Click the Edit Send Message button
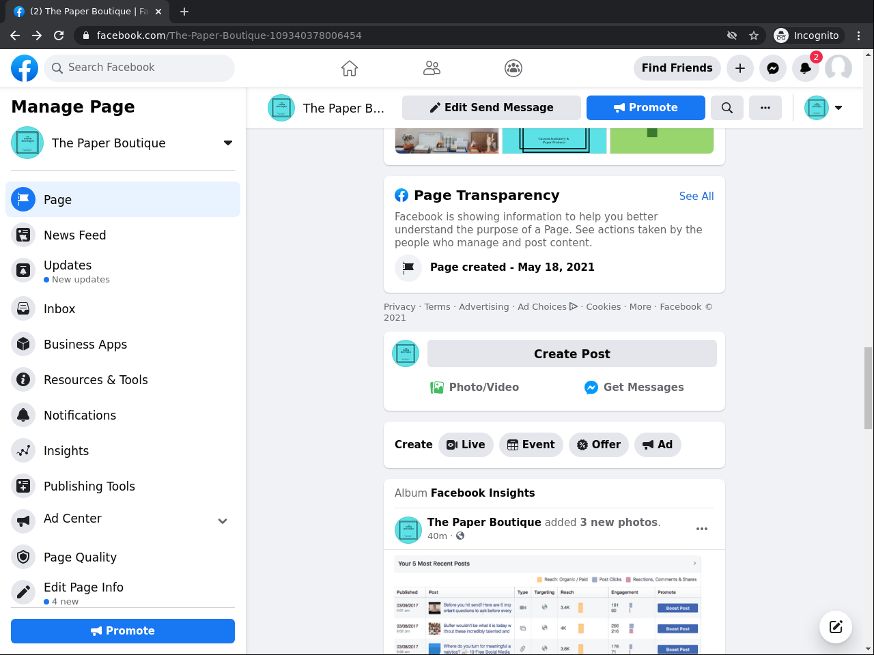This screenshot has height=655, width=874. (x=492, y=108)
